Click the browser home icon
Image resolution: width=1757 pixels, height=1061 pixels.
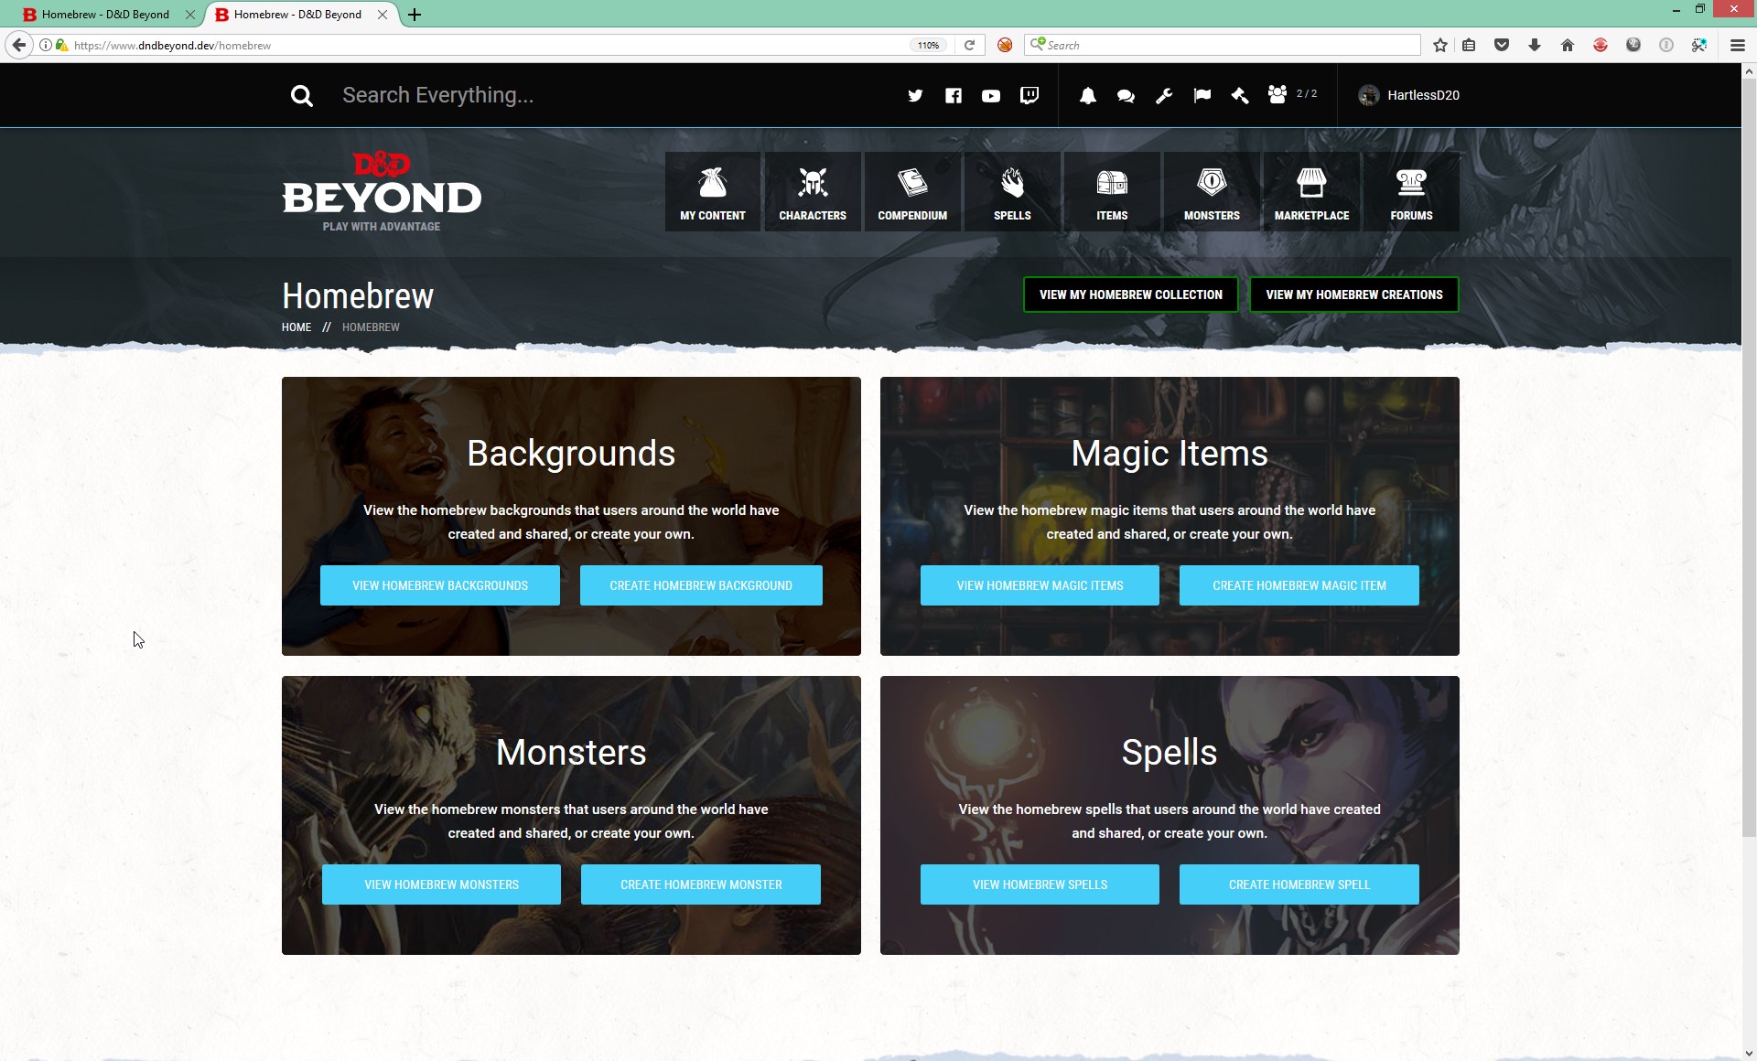coord(1568,45)
